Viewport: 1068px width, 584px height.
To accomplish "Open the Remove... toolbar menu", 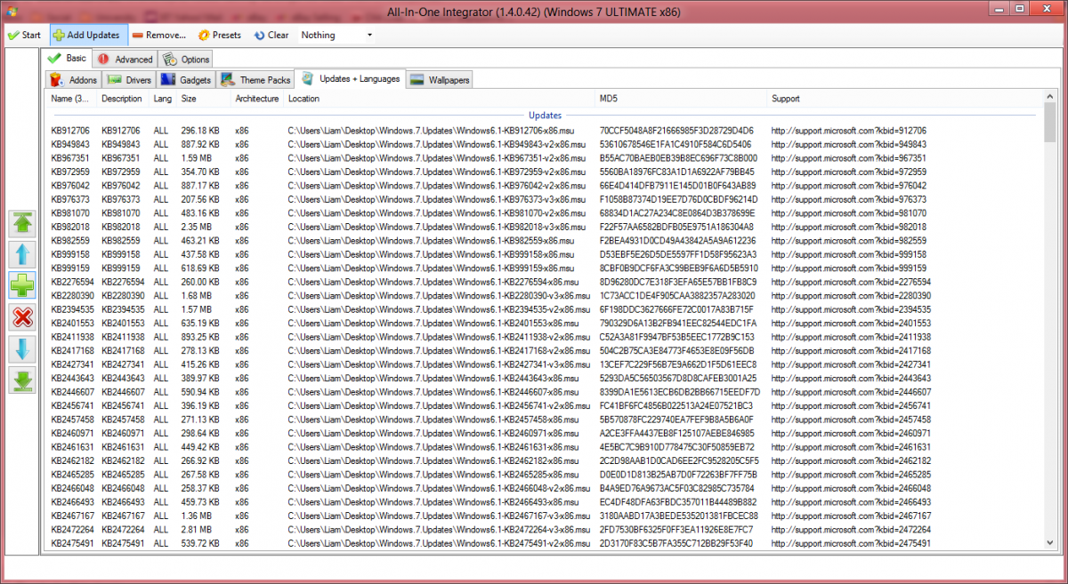I will [x=159, y=36].
